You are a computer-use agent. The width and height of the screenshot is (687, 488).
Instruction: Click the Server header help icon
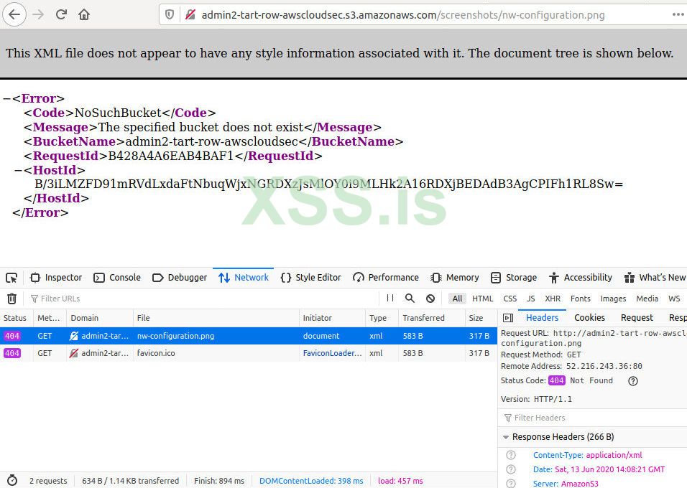[511, 483]
